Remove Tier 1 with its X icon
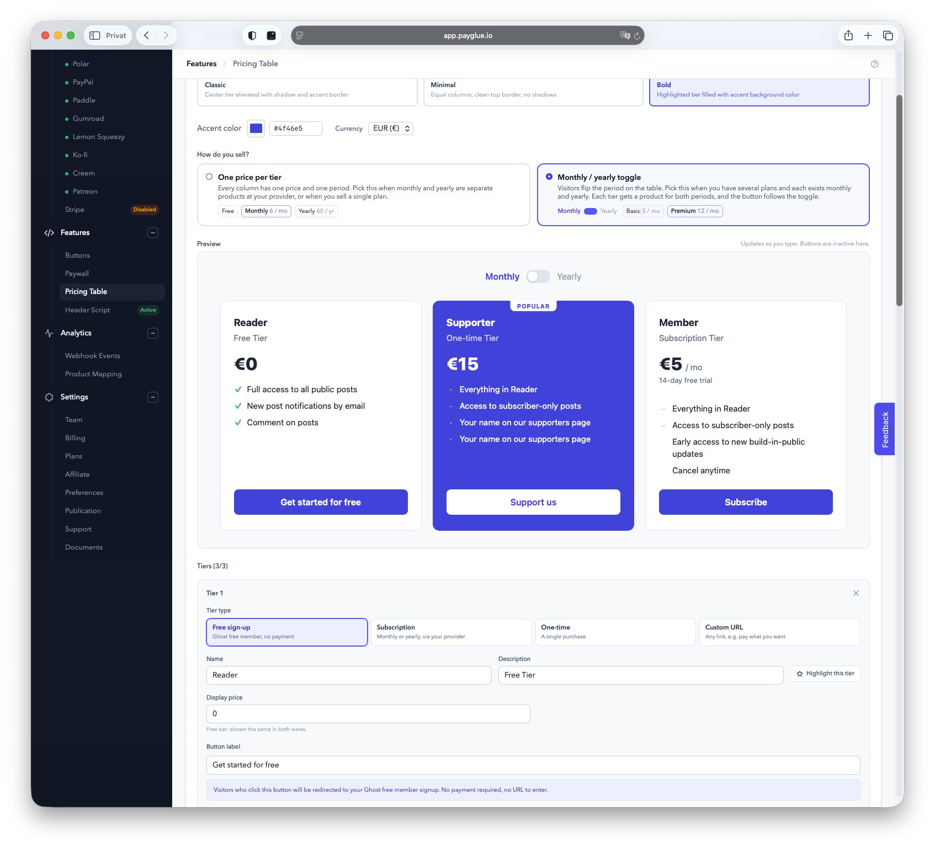This screenshot has width=935, height=848. click(x=856, y=593)
